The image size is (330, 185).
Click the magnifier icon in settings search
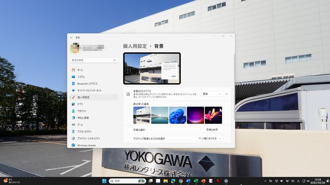(x=115, y=60)
